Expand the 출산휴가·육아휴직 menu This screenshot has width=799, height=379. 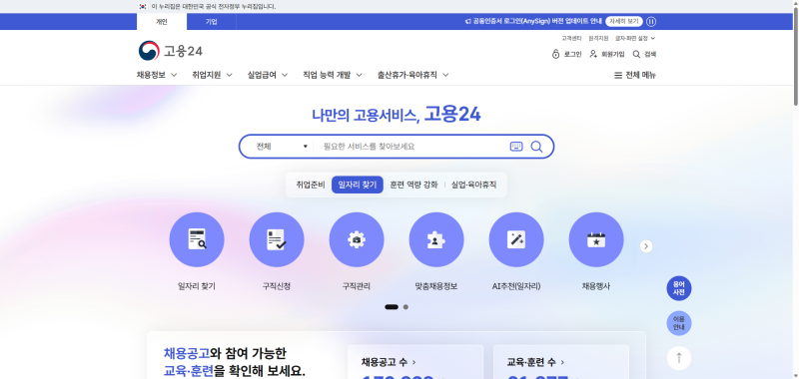pos(412,75)
